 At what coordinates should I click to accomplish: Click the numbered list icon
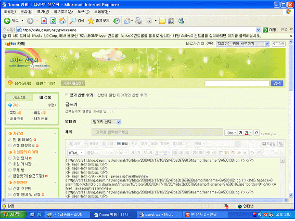(195, 153)
